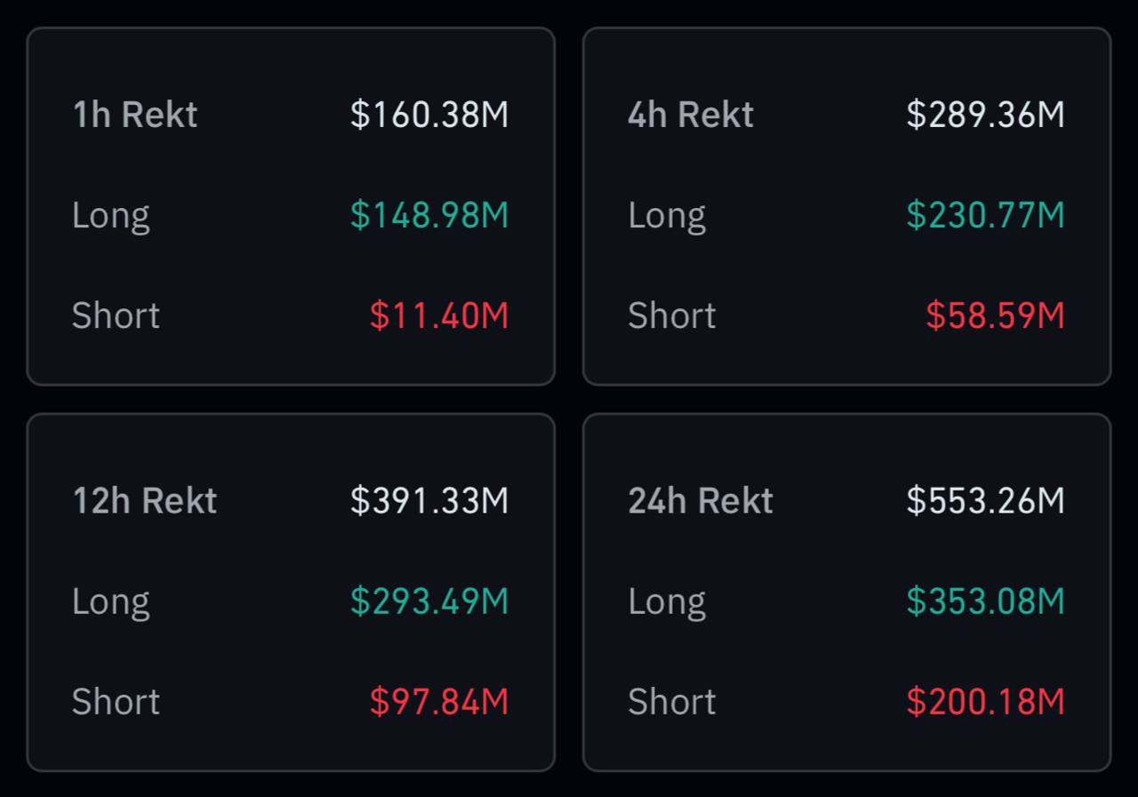Viewport: 1138px width, 797px height.
Task: Click the Short label in 24h card
Action: (672, 702)
